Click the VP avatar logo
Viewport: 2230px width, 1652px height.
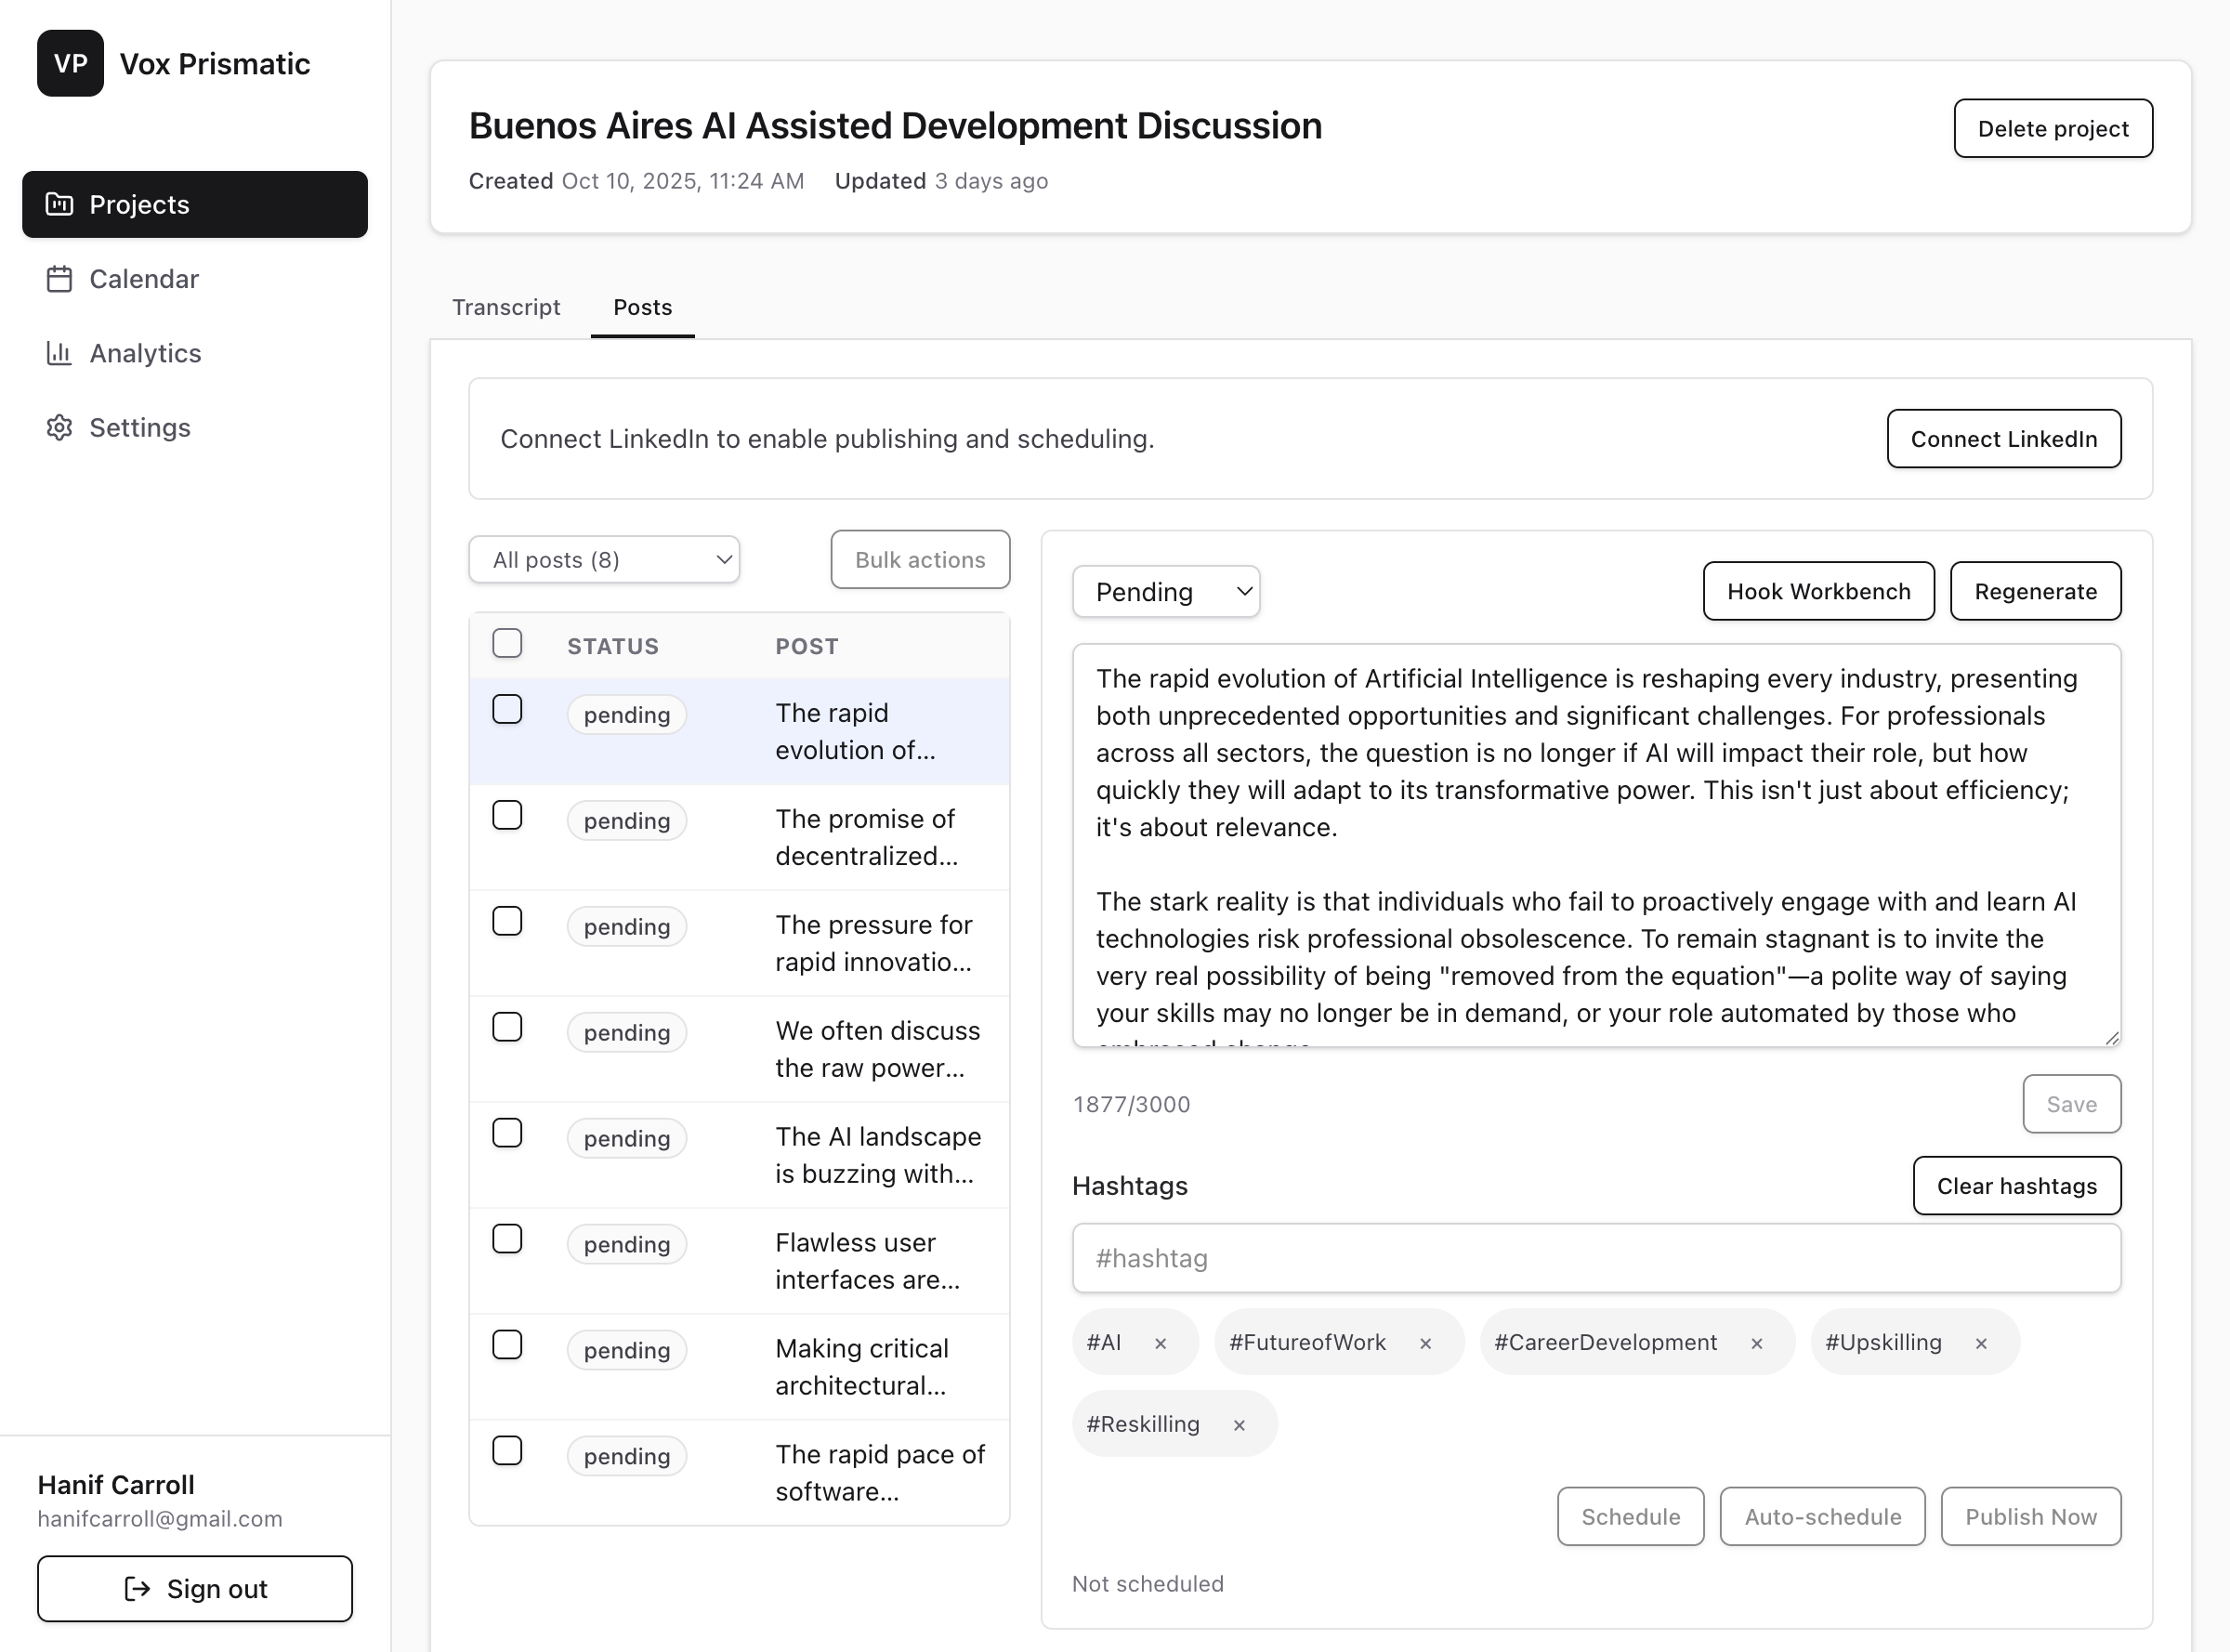[x=70, y=63]
